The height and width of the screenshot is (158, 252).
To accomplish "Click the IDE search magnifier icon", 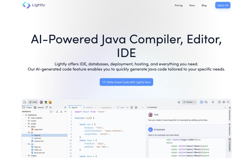I will [228, 102].
